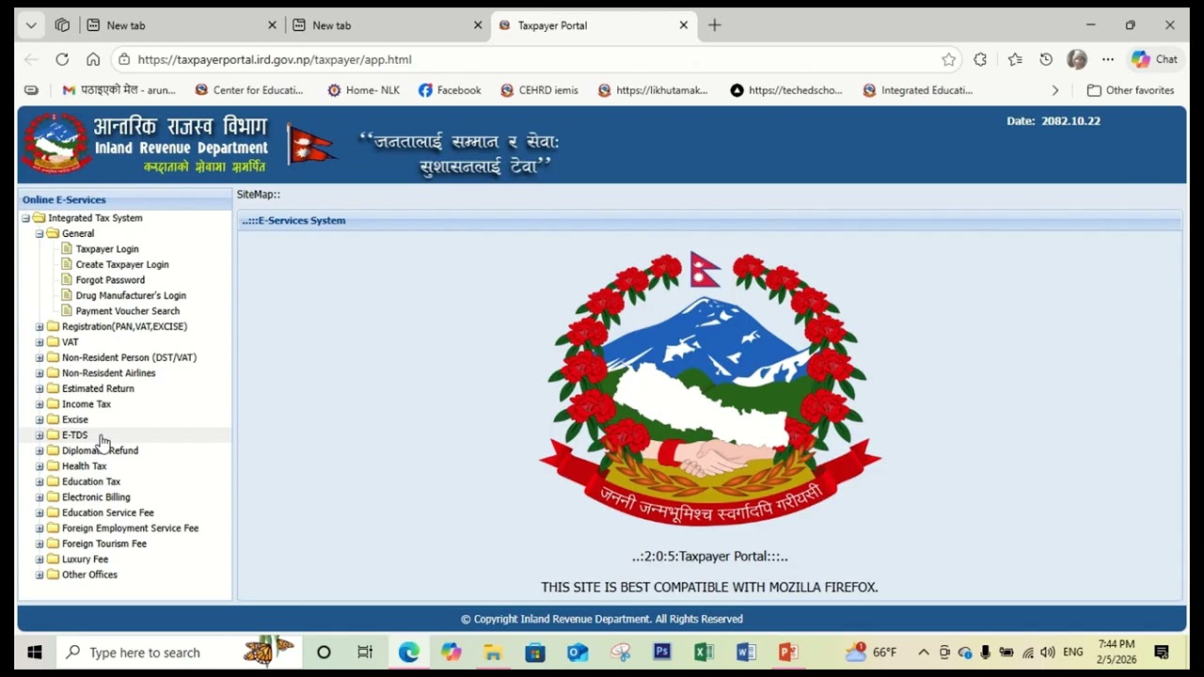Open Copilot Chat button
1204x677 pixels.
point(1154,59)
